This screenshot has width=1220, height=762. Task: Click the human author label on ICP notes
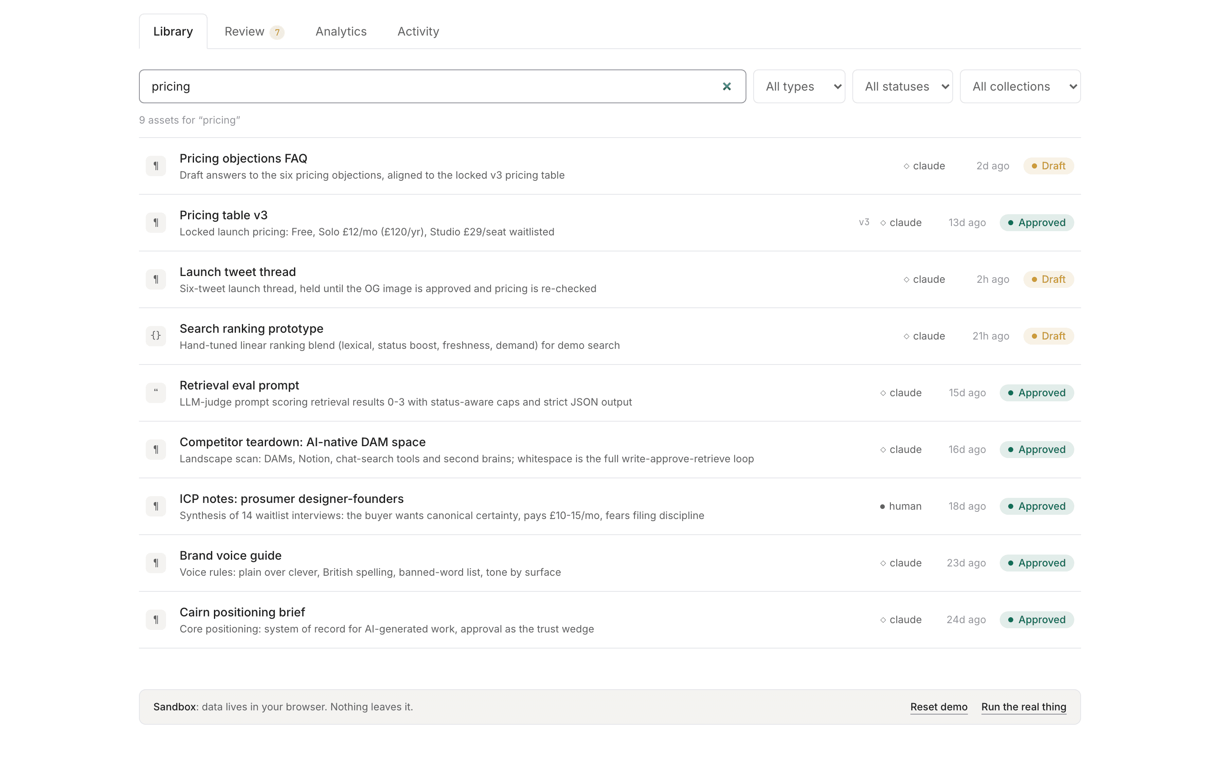click(900, 506)
